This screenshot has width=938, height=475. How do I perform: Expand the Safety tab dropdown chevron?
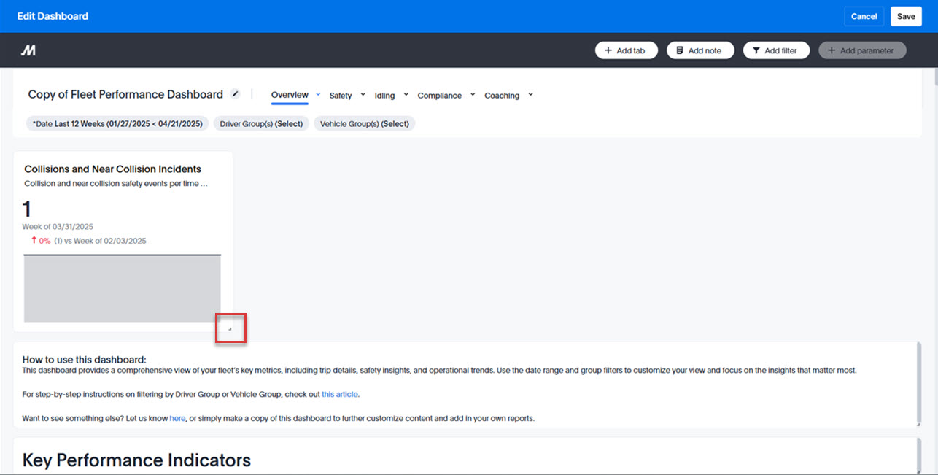363,95
